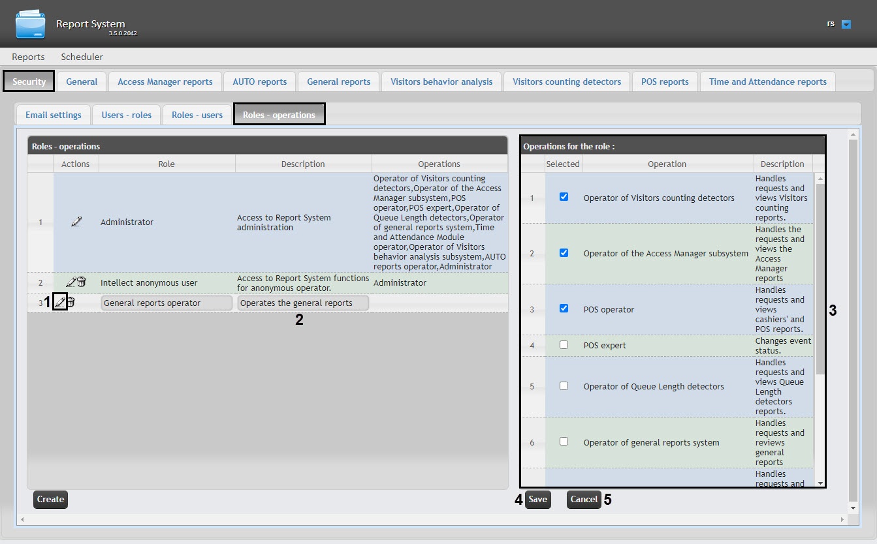Check Operator of Queue Length detectors
Screen dimensions: 877x544
coord(564,386)
